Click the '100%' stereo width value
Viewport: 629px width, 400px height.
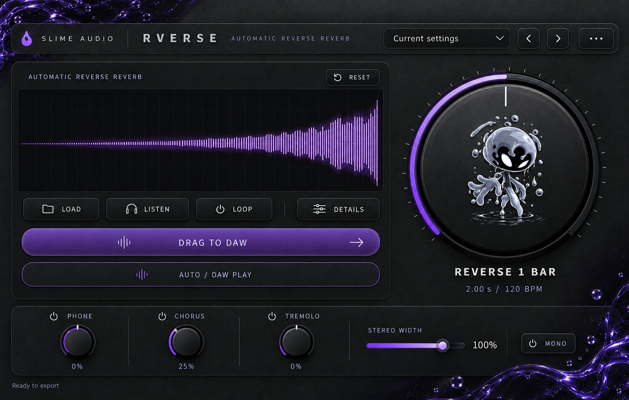point(484,345)
